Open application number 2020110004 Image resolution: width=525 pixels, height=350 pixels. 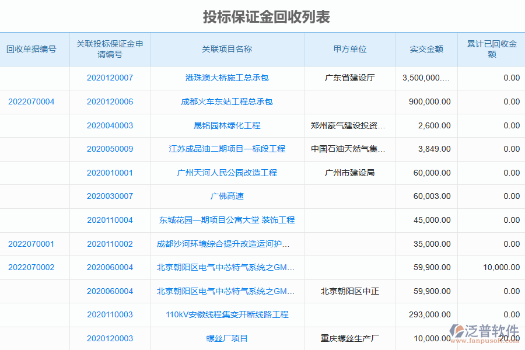click(x=110, y=220)
